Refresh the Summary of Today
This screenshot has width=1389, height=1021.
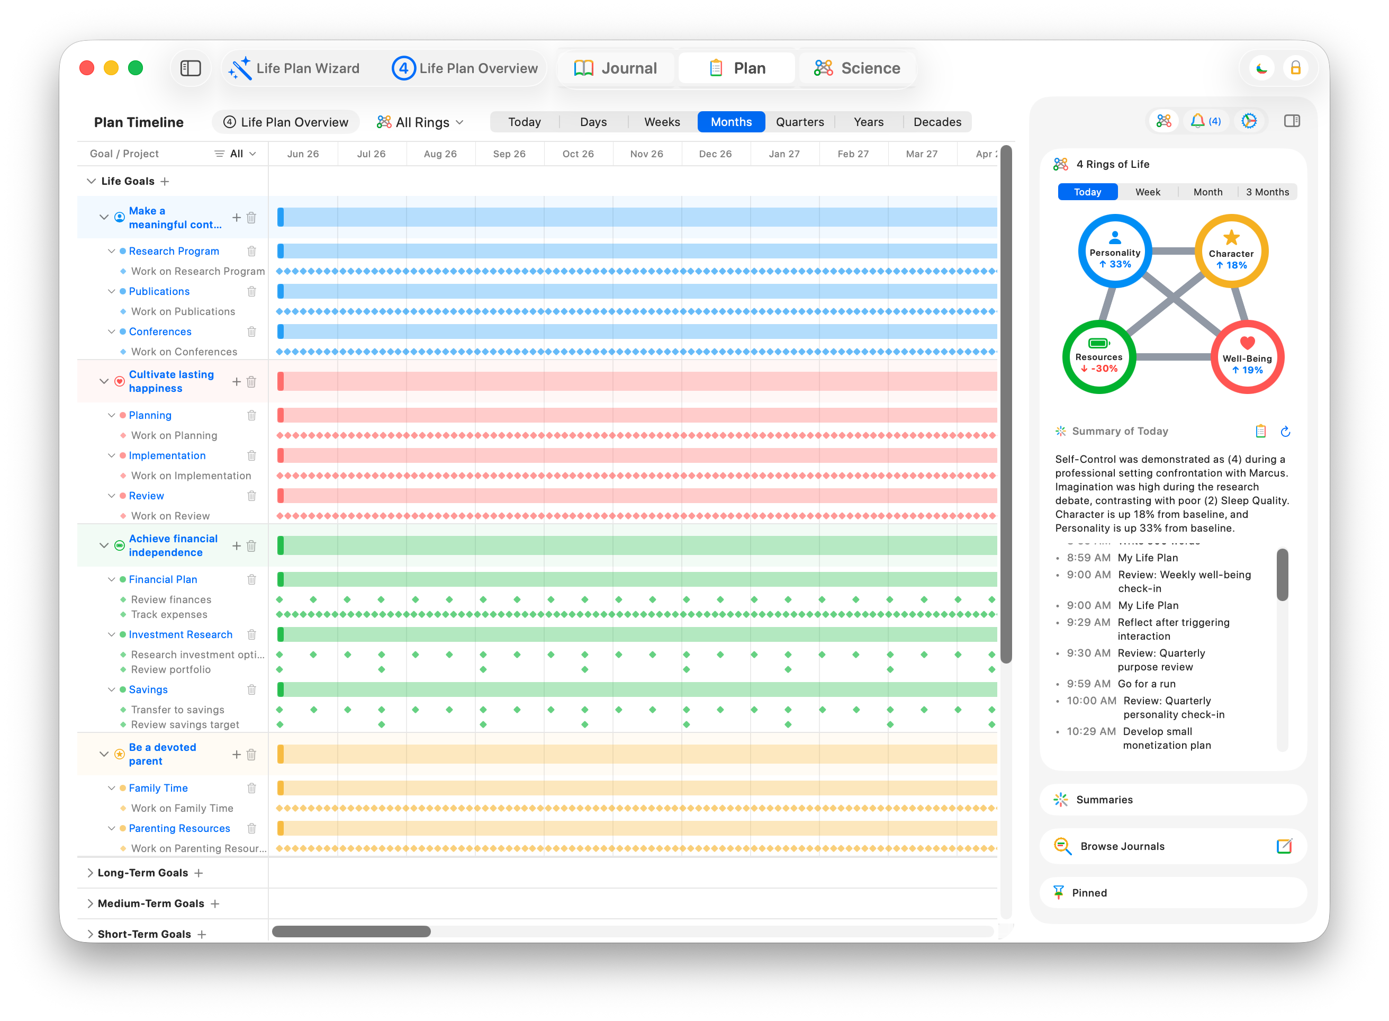click(1285, 432)
